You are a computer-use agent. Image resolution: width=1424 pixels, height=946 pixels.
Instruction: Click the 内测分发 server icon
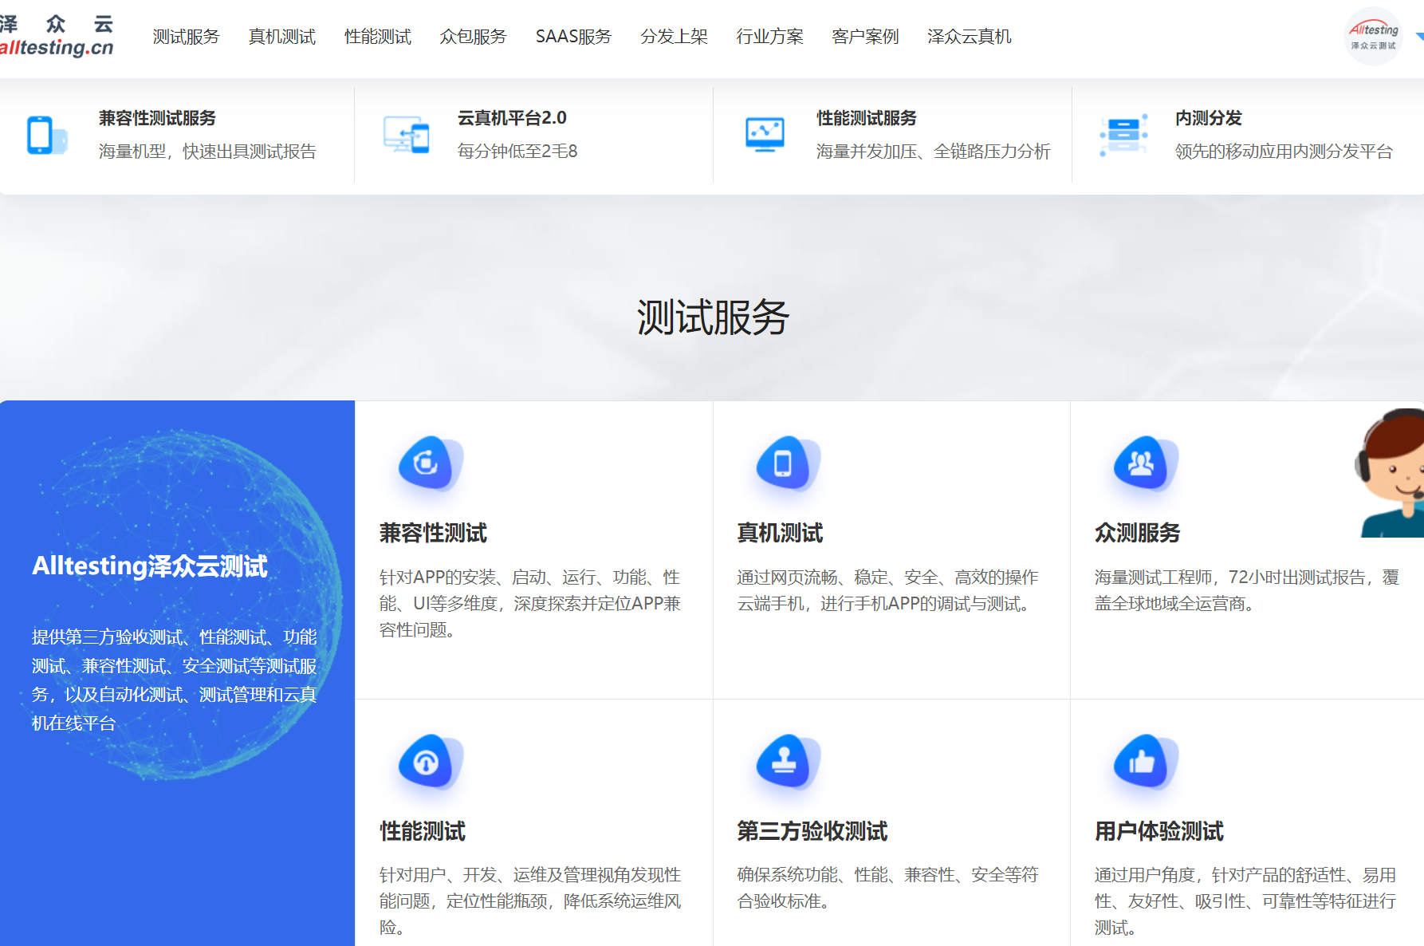pos(1123,135)
